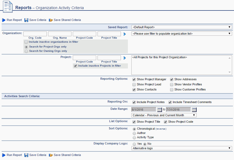
Task: Open the calendar picker for the end date
Action: [x=194, y=109]
